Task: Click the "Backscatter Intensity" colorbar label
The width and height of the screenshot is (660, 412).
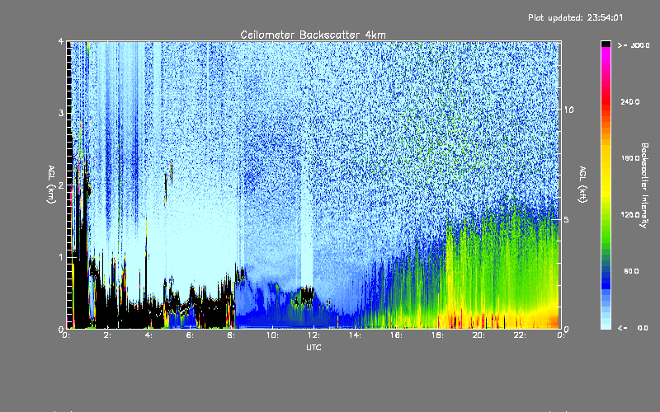Action: 644,185
